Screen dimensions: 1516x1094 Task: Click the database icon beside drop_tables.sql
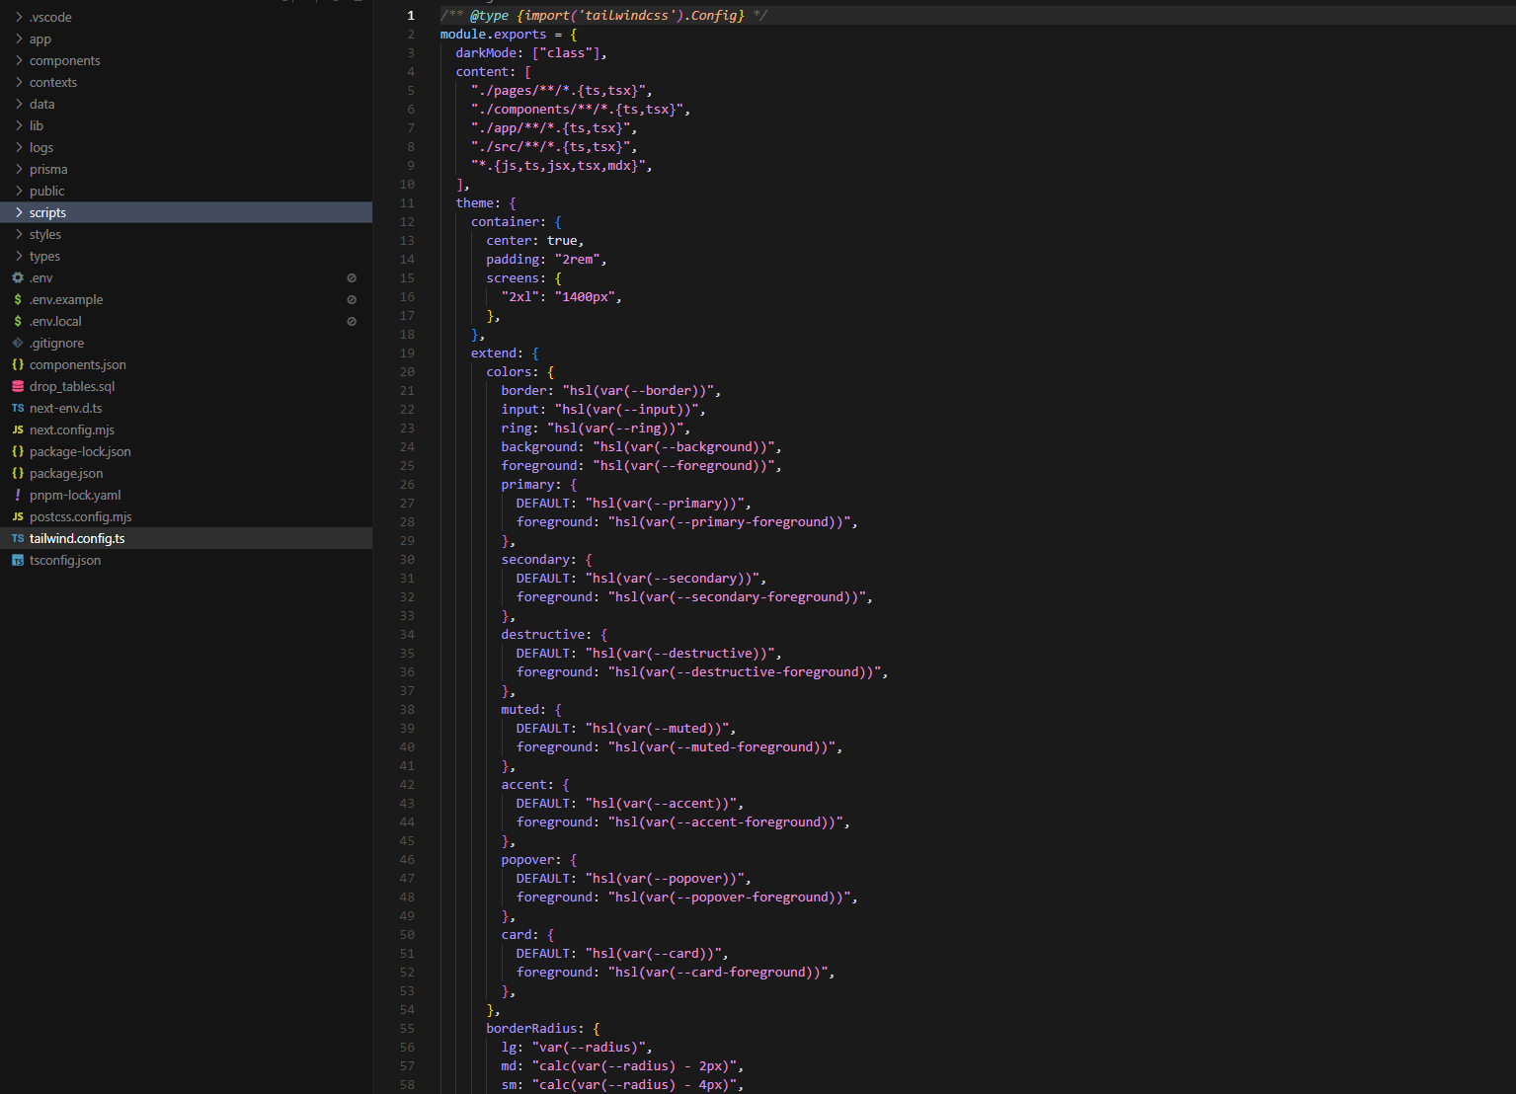(18, 387)
